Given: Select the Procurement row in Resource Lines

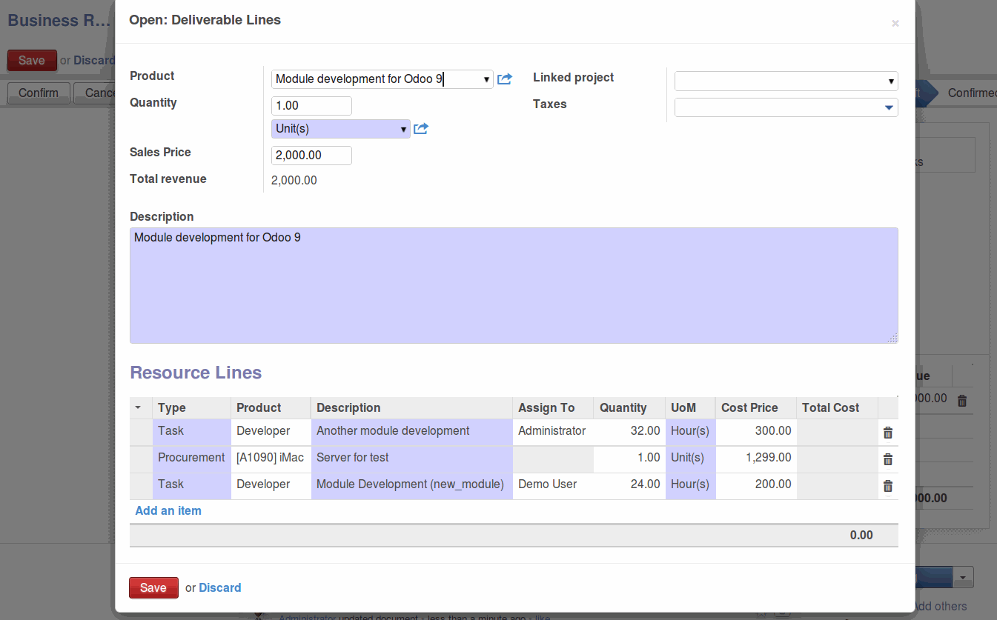Looking at the screenshot, I should pos(191,458).
